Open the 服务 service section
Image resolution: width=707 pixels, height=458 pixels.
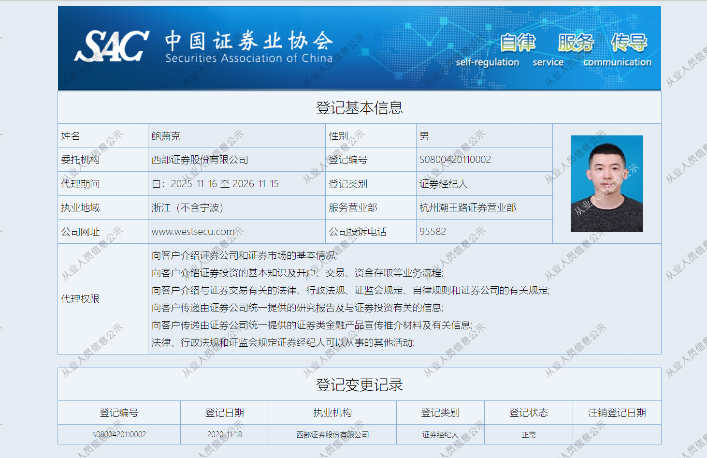576,43
